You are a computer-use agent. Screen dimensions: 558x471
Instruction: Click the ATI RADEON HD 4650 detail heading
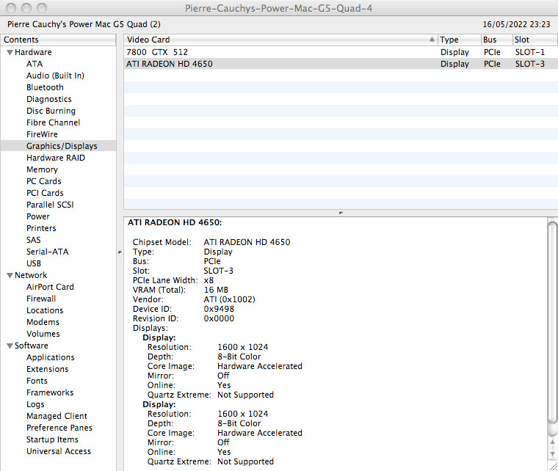(x=175, y=222)
